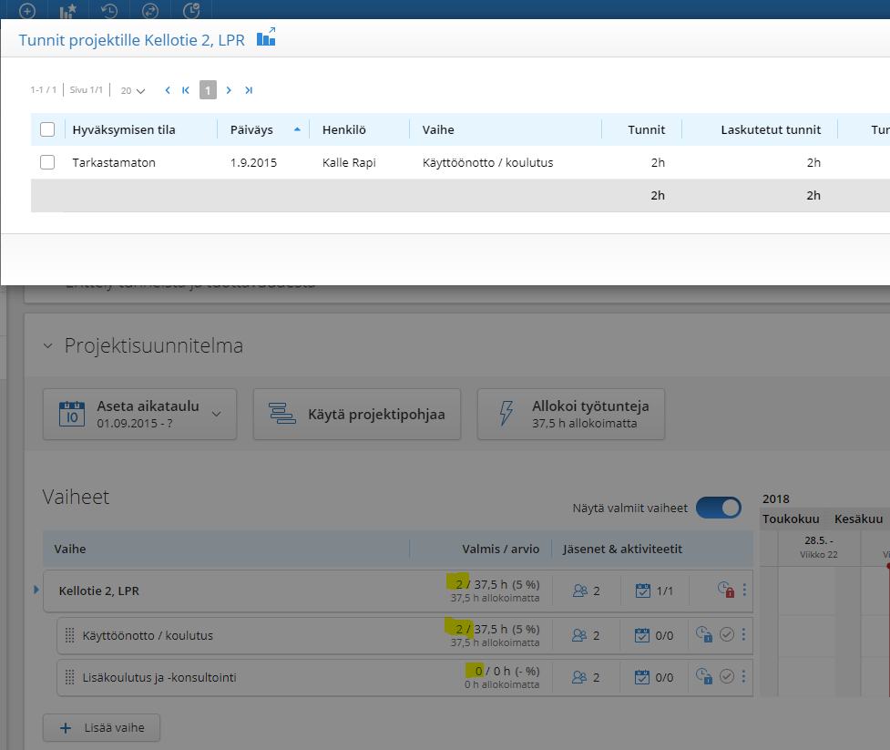Click the Käyttöönotto / koulutus cell in the hours table
The image size is (890, 750).
(487, 162)
